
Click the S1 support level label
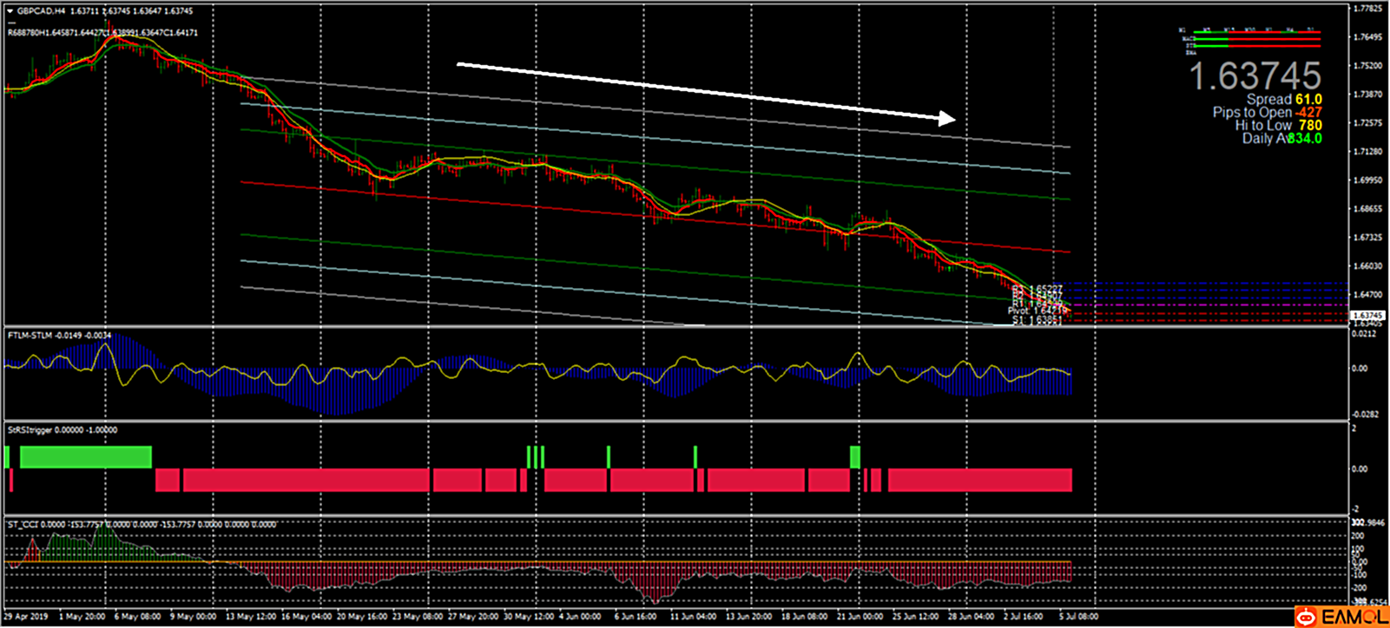1037,321
